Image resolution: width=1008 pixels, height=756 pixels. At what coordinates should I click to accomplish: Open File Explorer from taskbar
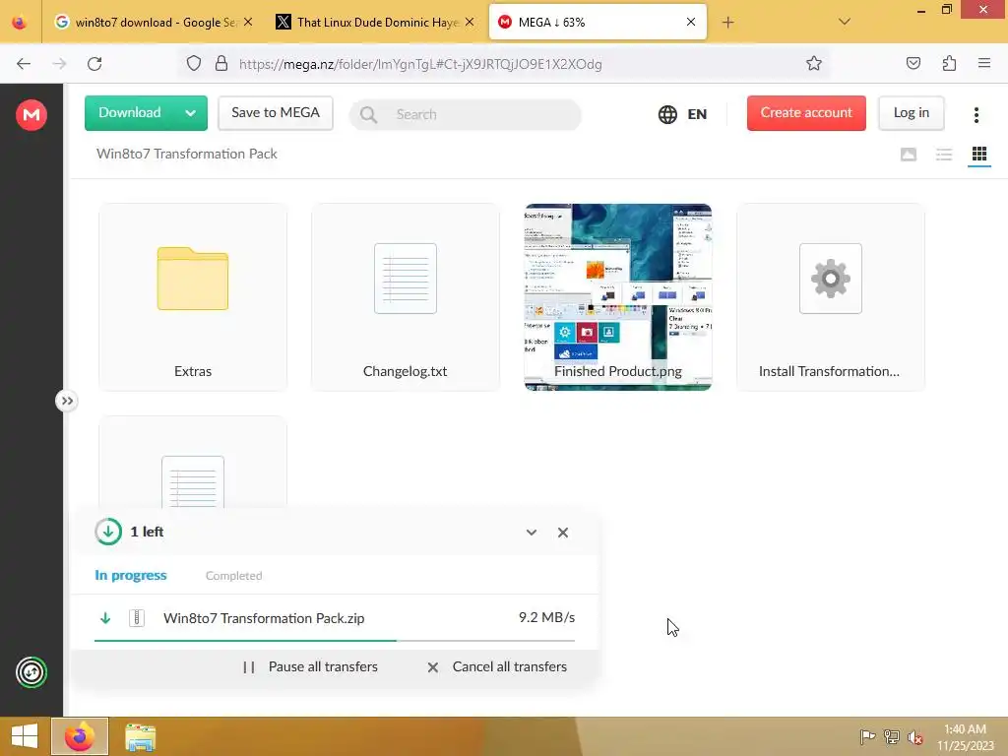point(140,737)
